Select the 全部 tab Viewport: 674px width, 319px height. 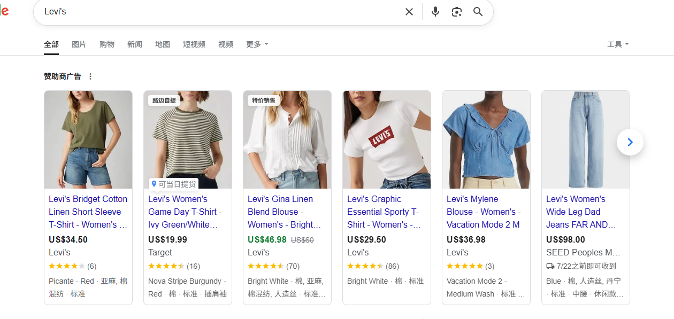tap(51, 44)
